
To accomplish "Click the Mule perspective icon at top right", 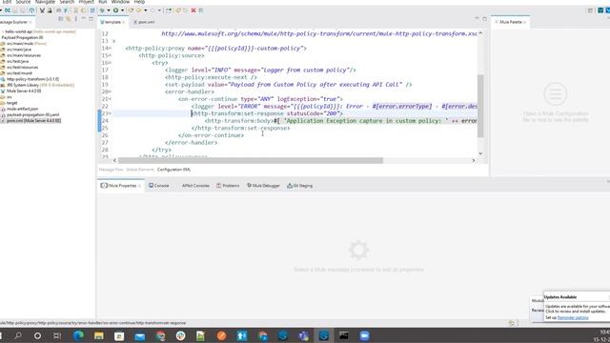I will [600, 10].
